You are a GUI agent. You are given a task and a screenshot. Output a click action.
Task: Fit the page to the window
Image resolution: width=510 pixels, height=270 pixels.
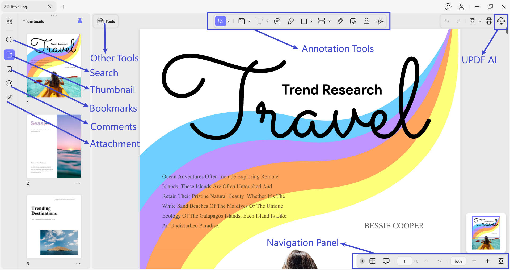tap(501, 261)
